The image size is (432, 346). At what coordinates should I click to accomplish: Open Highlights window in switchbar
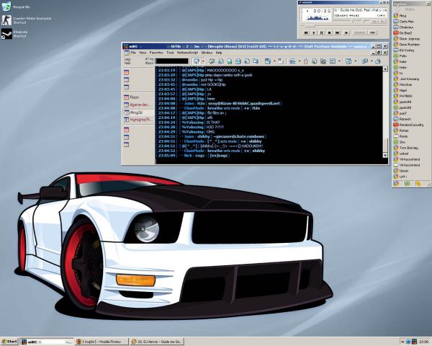point(138,120)
